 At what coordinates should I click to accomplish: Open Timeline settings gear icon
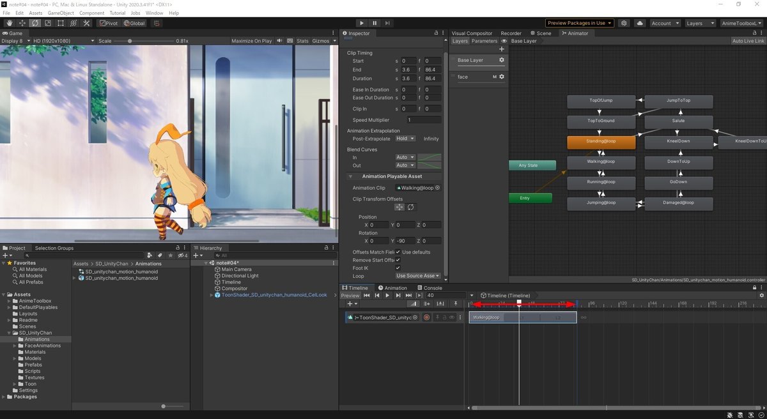[761, 296]
